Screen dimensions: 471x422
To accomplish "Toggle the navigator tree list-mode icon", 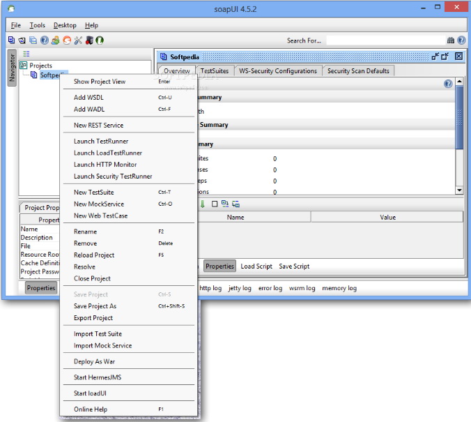I will point(26,54).
